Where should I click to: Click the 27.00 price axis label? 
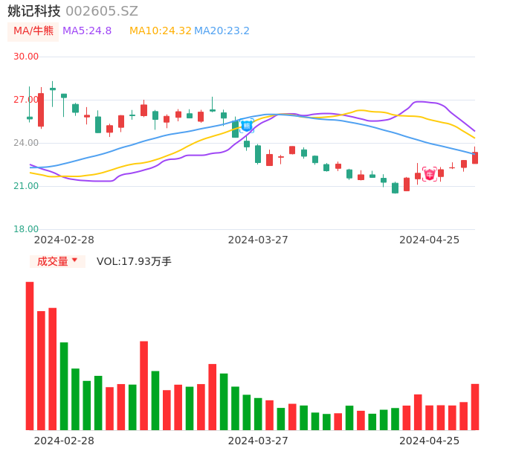[26, 100]
